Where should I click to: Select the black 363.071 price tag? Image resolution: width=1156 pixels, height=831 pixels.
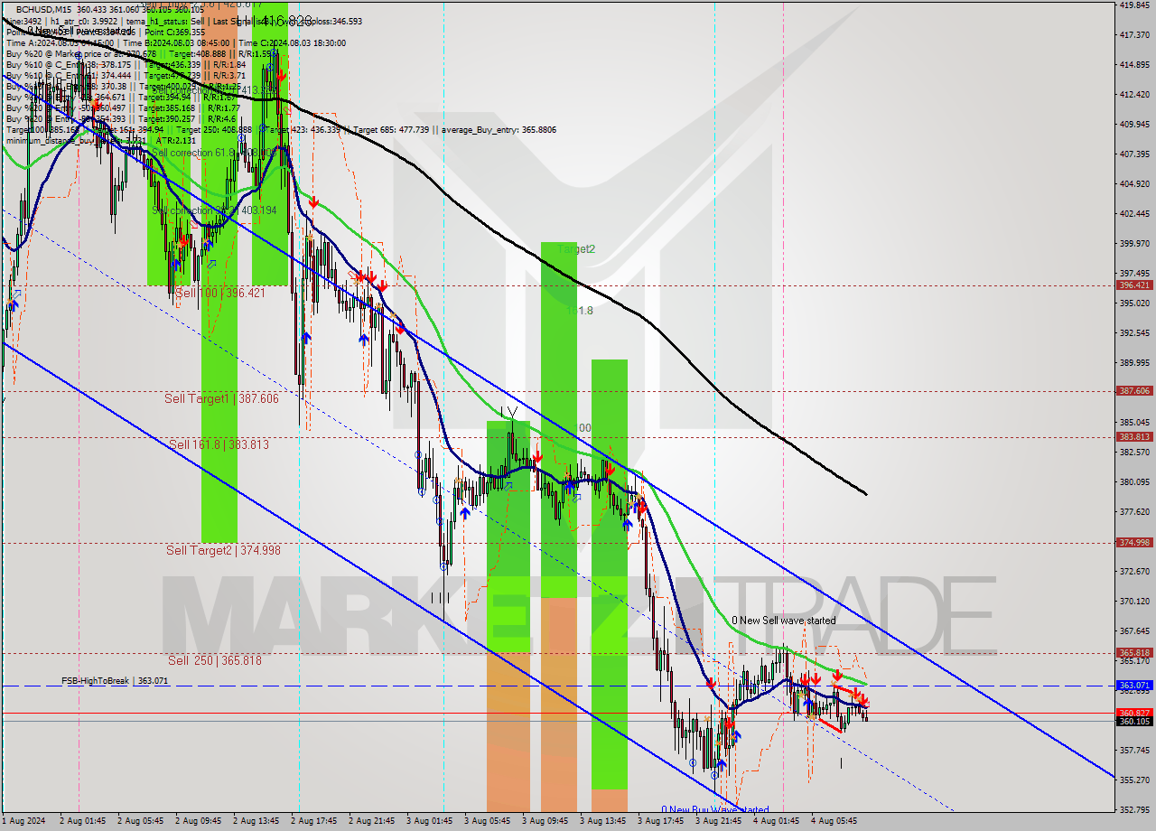1134,686
